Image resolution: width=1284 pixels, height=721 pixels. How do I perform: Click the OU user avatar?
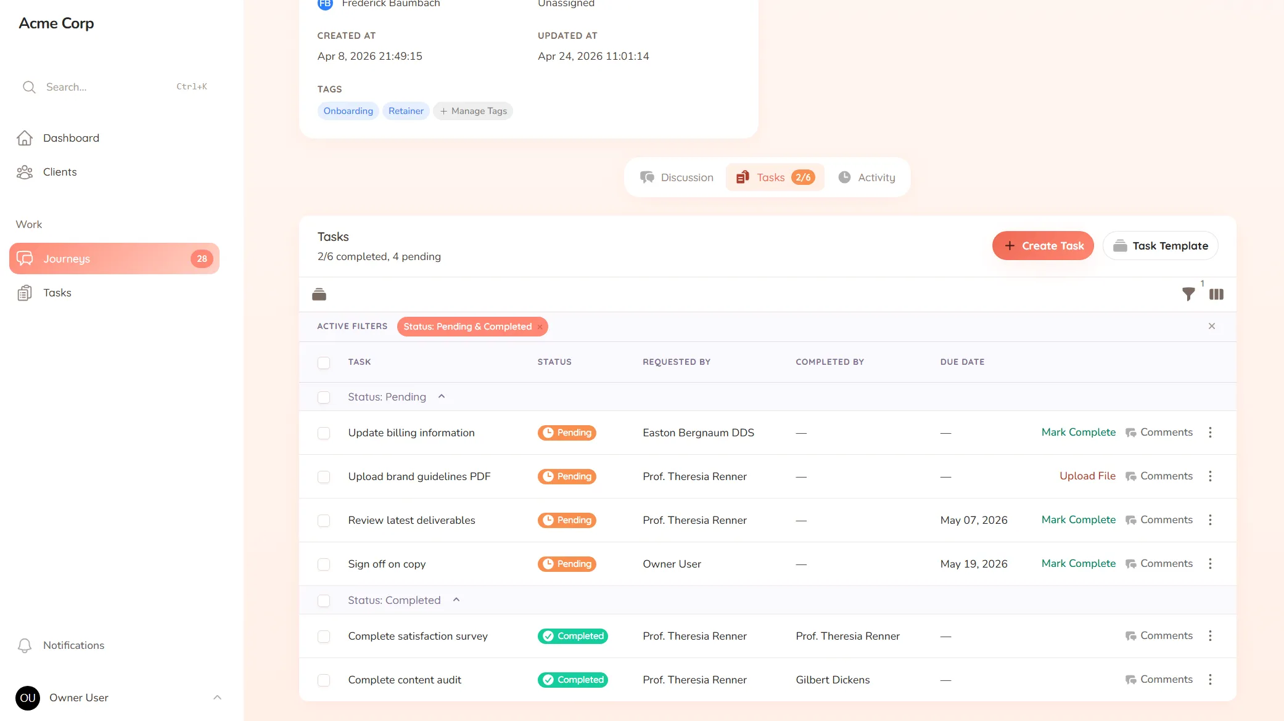pos(28,698)
